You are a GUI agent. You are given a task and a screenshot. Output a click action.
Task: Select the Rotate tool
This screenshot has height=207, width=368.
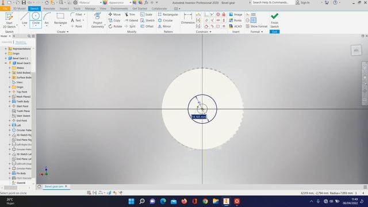(x=115, y=26)
